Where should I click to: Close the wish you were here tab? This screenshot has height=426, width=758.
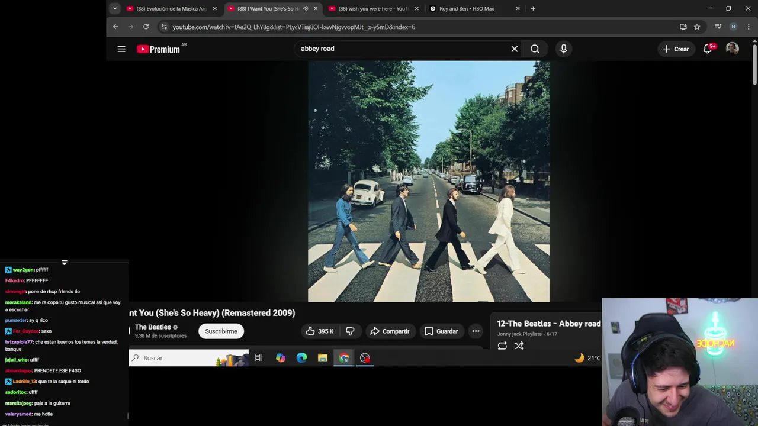(417, 8)
